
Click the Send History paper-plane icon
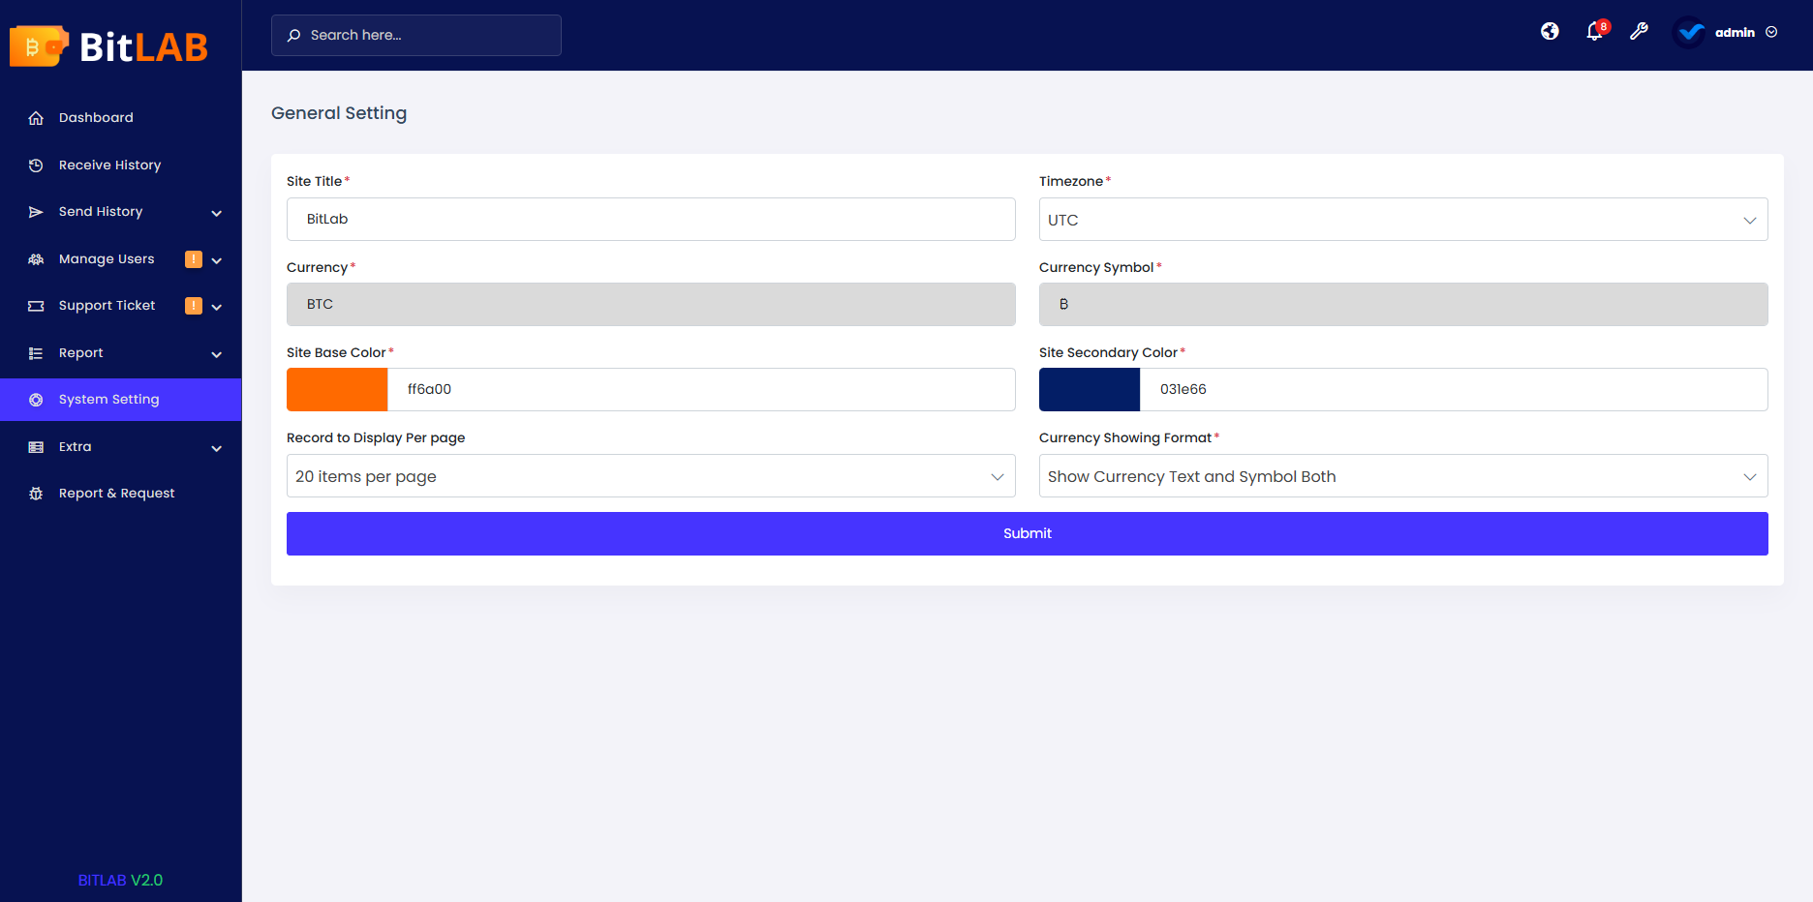click(36, 212)
